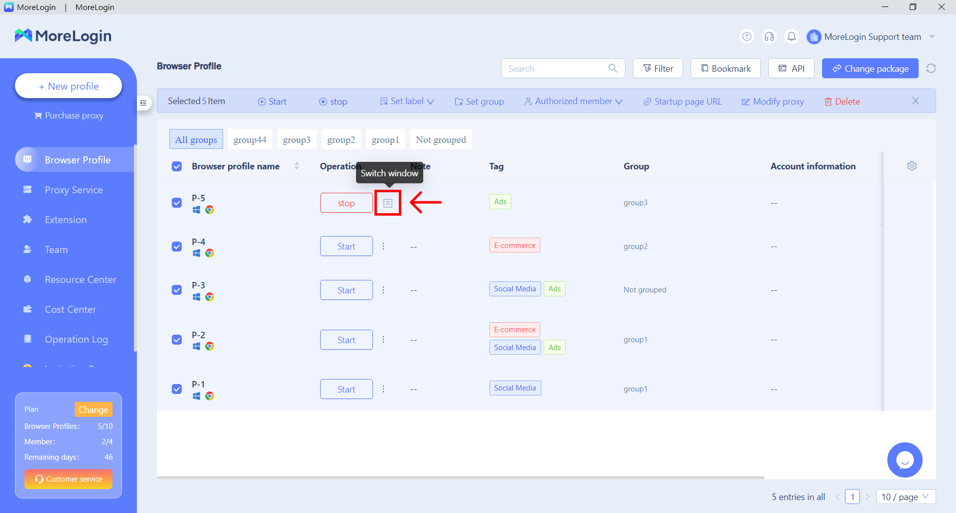Open the more options dots for P-2

383,340
